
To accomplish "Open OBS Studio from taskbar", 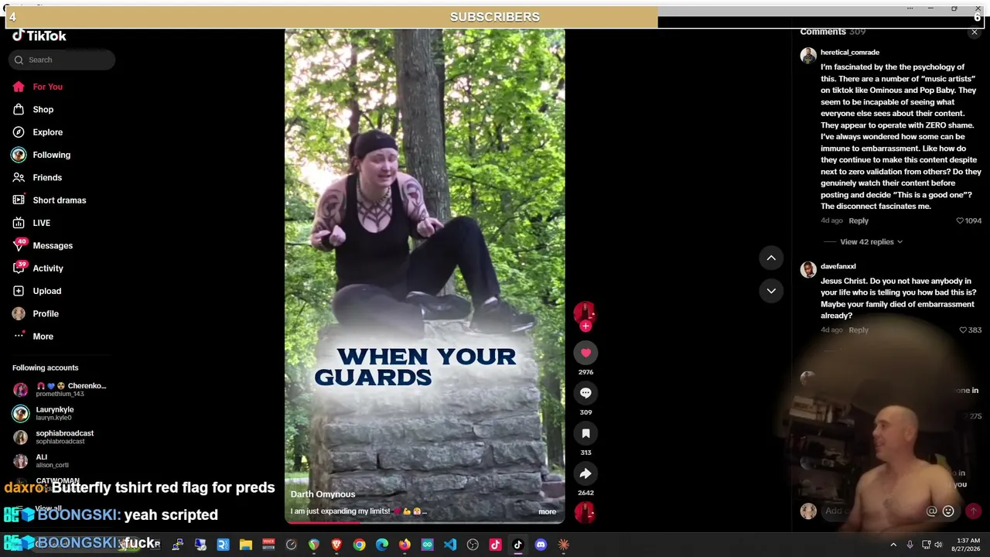I will point(473,545).
